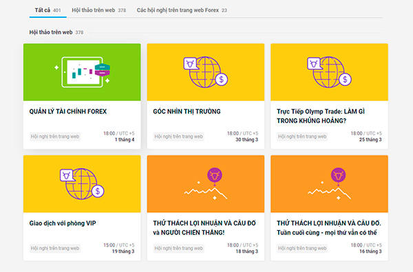Click 'Hội nghị trên trang web' tag on phòng VIP card

55,248
